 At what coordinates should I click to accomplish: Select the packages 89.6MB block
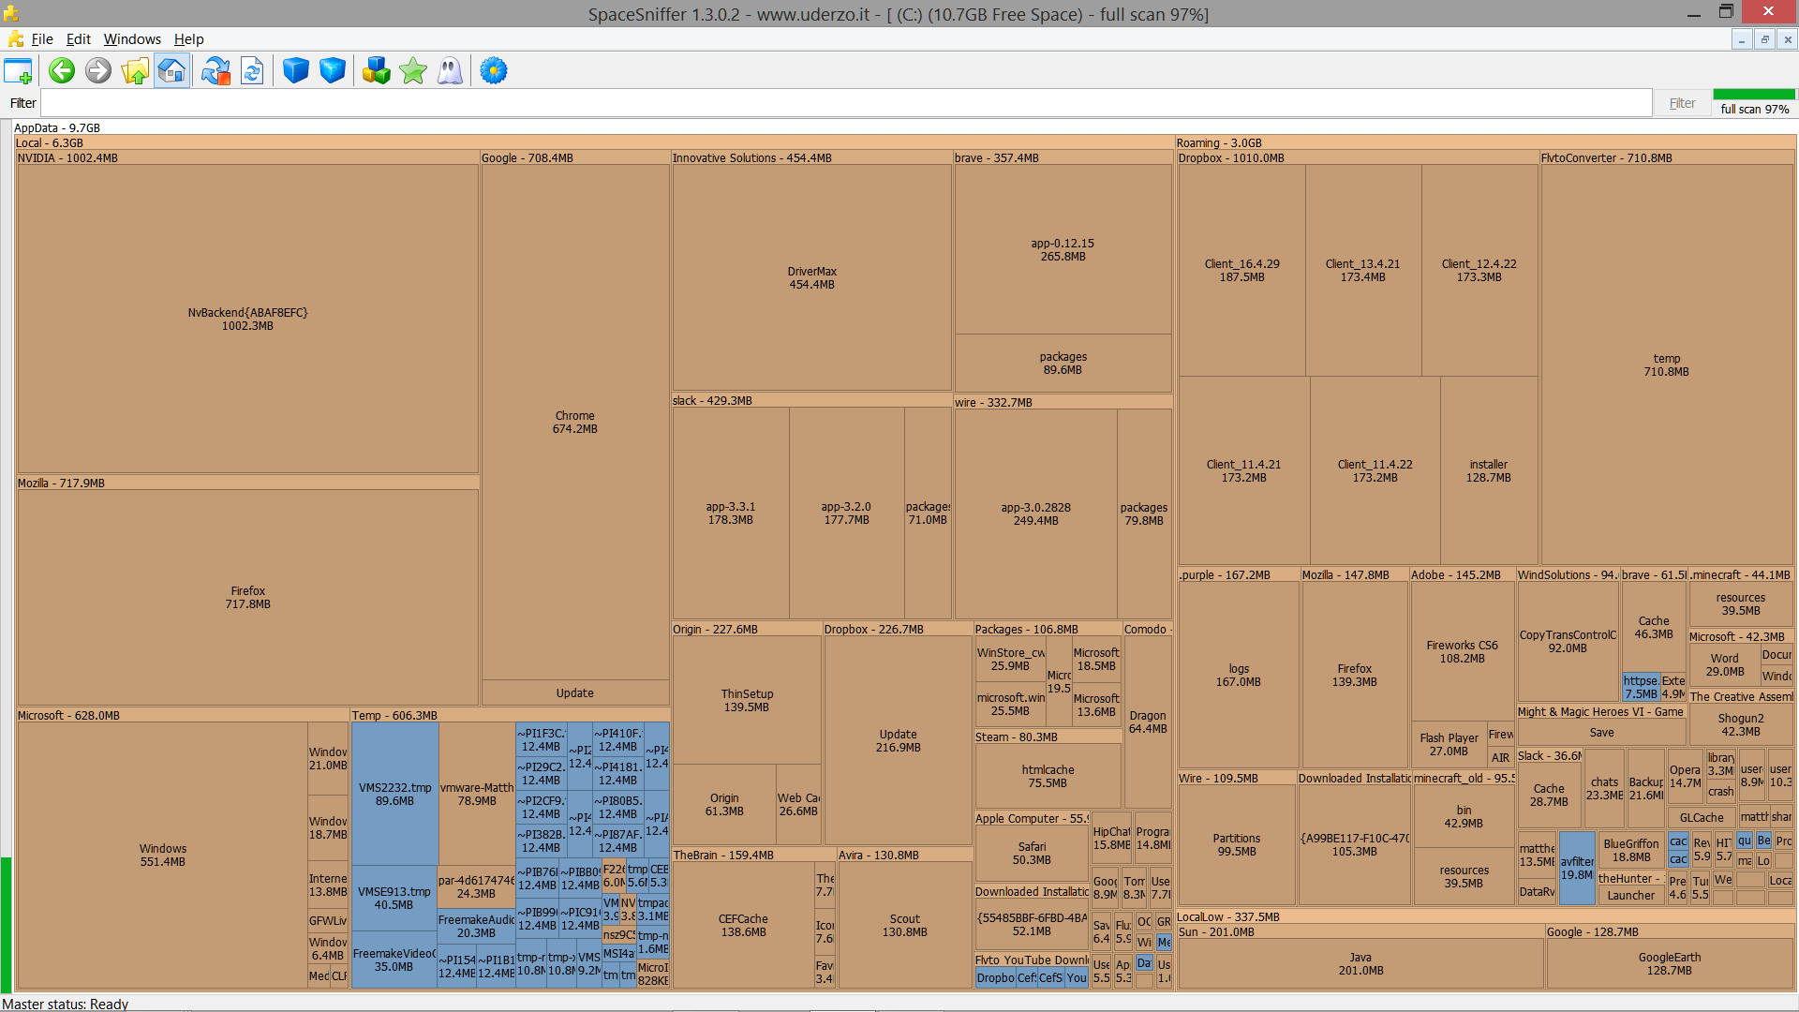1063,363
